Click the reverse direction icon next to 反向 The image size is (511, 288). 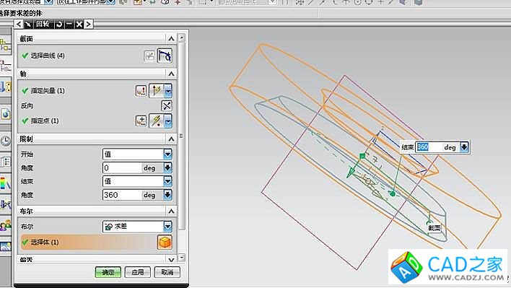tap(167, 105)
